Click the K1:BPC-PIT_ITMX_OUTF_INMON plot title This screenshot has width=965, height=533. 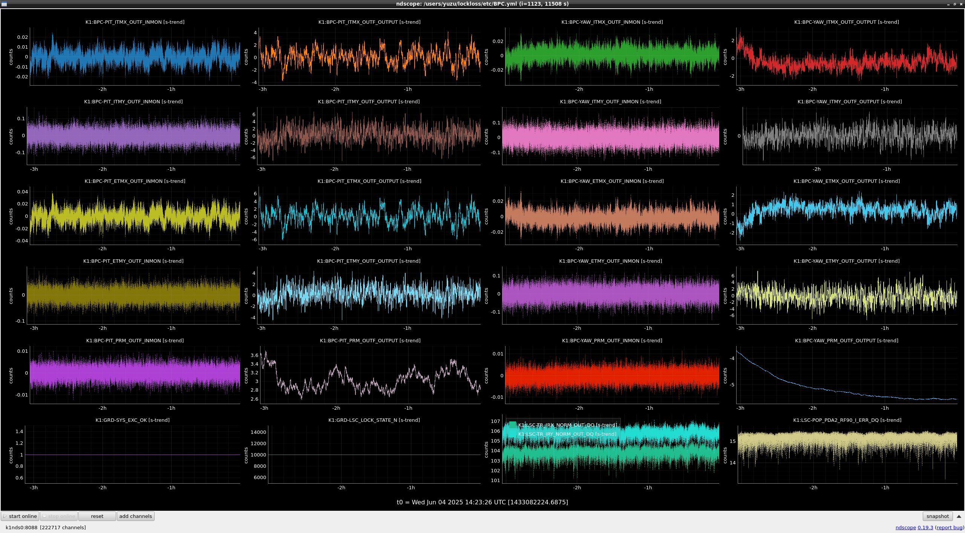(135, 22)
